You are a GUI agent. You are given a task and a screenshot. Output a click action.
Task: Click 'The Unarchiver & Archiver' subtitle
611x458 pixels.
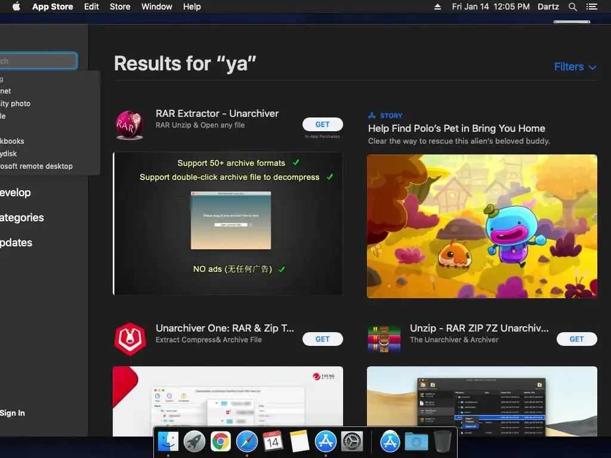[454, 339]
